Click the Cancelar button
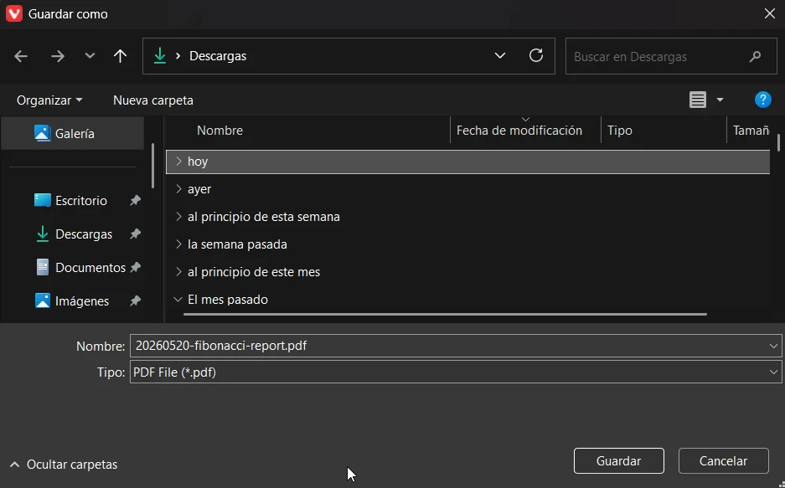785x488 pixels. click(x=723, y=461)
